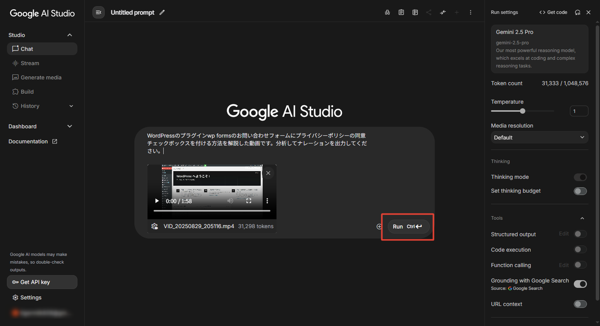
Task: Reset run settings to default icon
Action: [578, 12]
